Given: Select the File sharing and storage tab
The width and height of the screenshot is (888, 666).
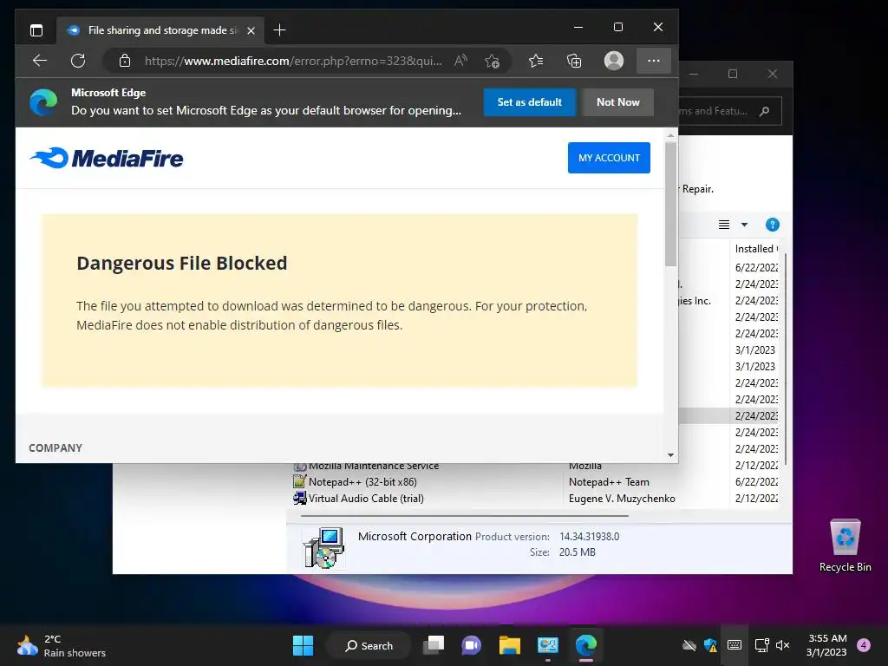Looking at the screenshot, I should click(x=159, y=30).
